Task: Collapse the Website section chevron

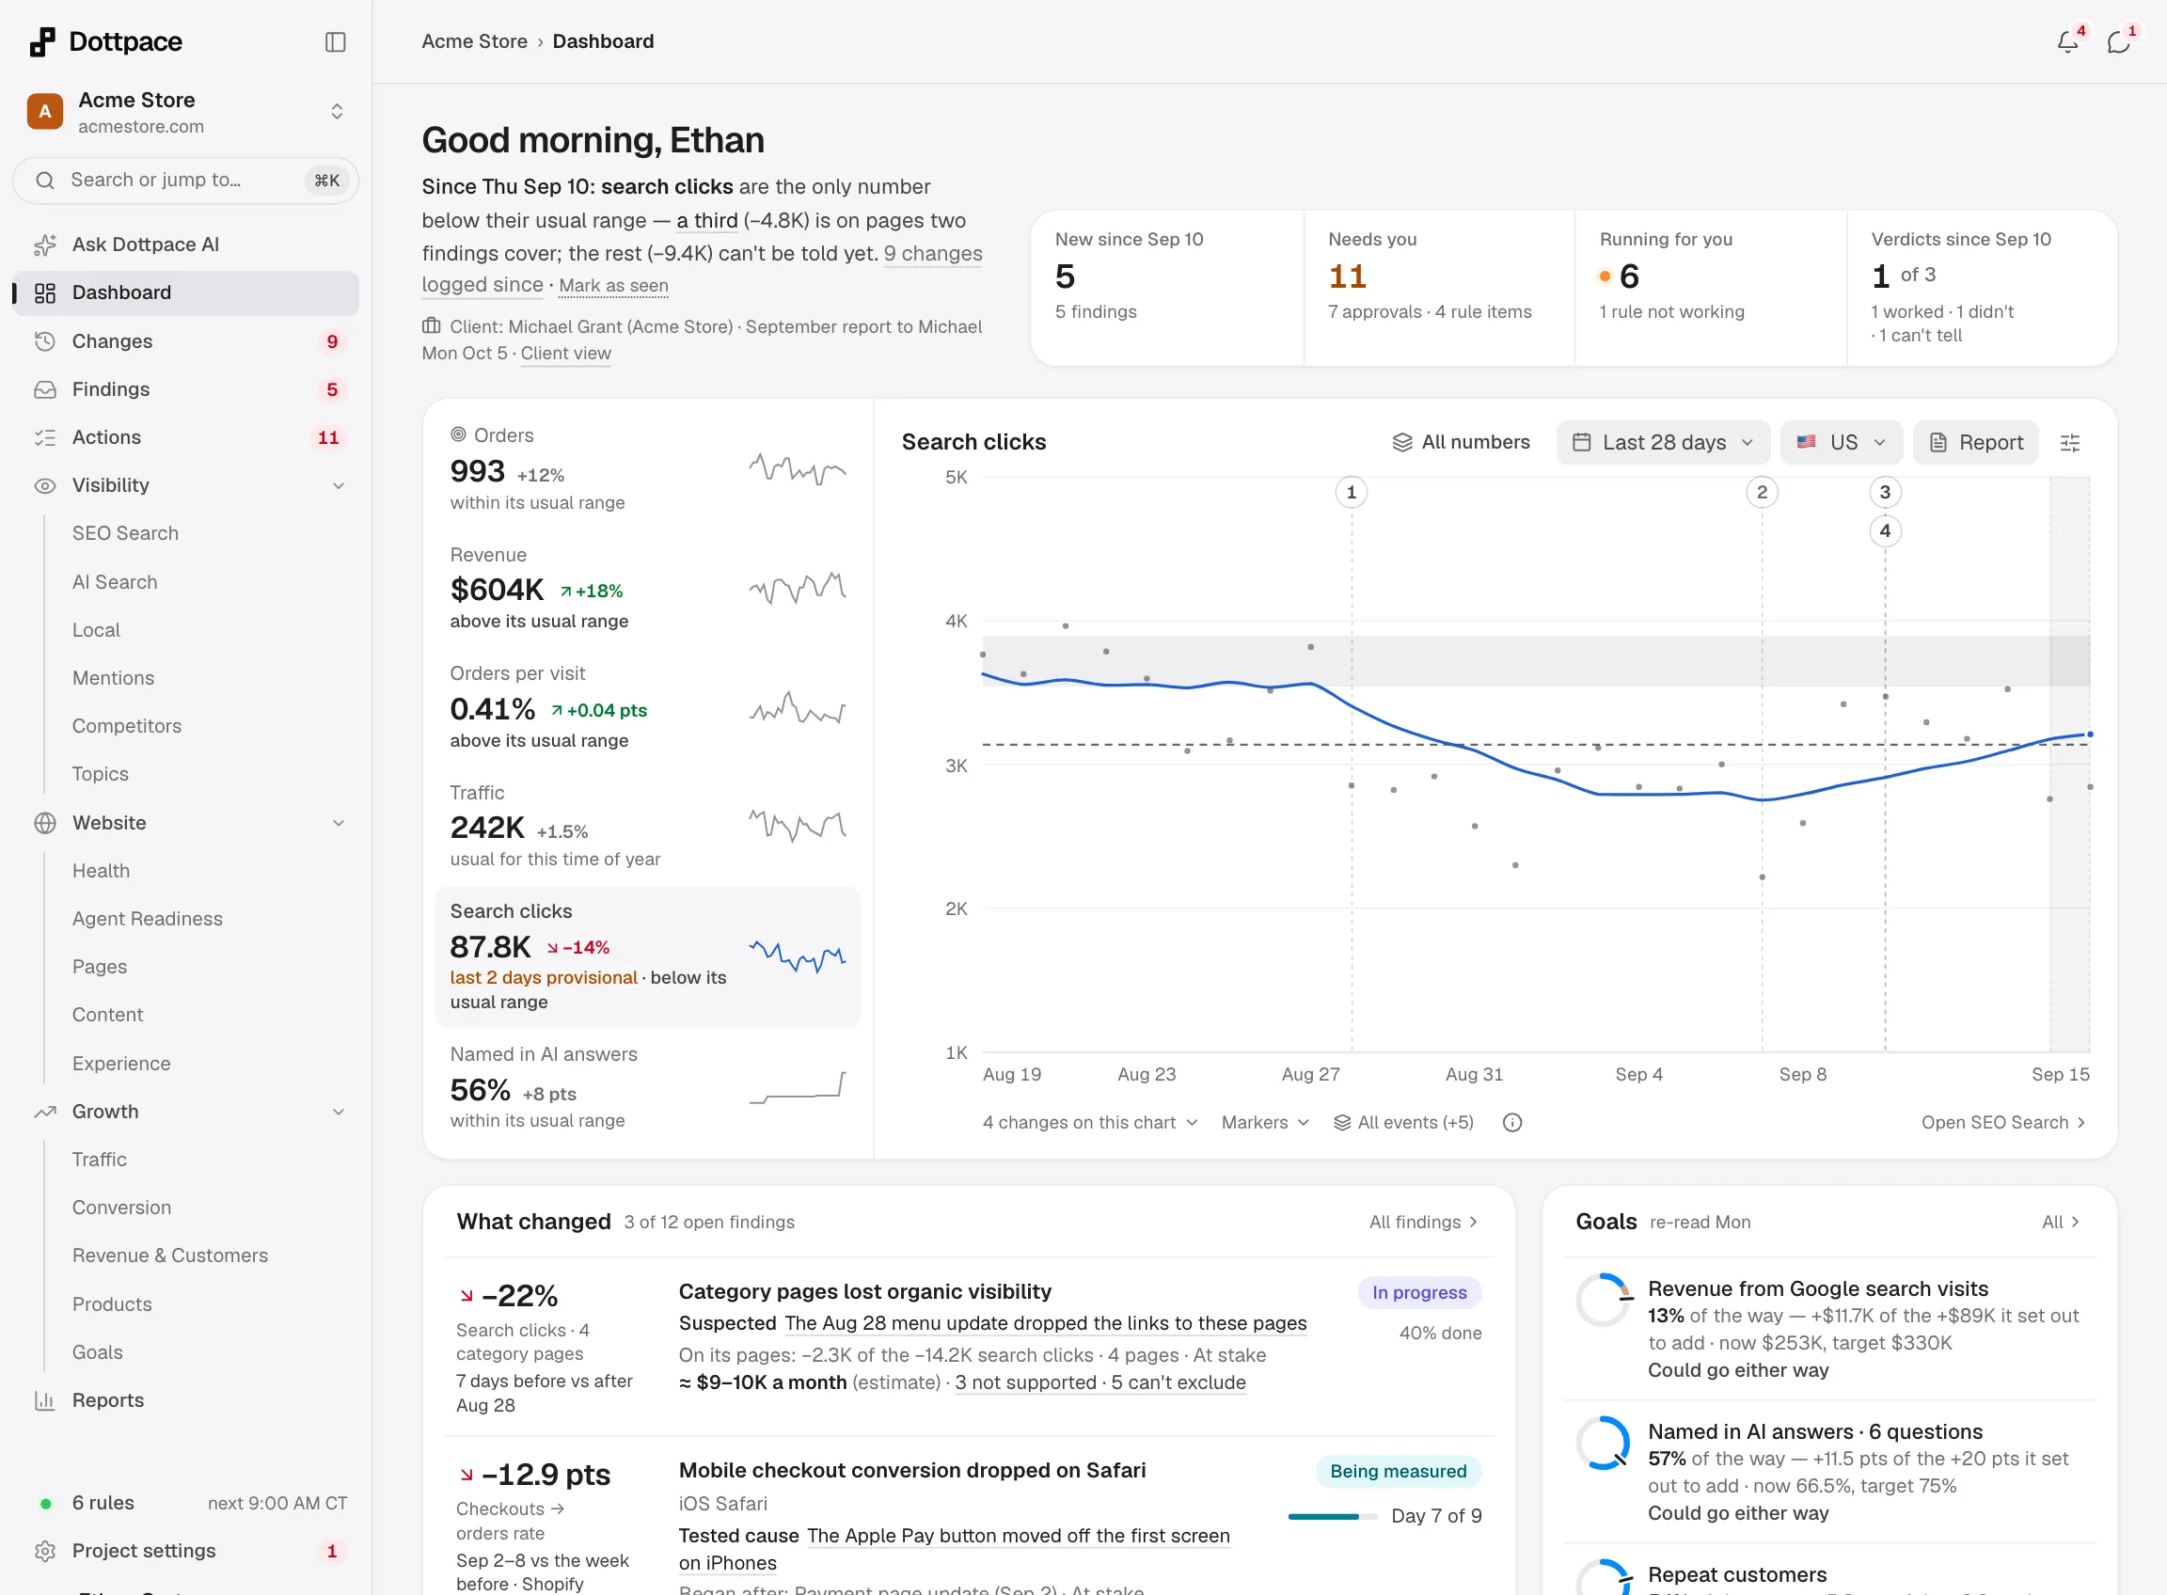Action: pos(338,823)
